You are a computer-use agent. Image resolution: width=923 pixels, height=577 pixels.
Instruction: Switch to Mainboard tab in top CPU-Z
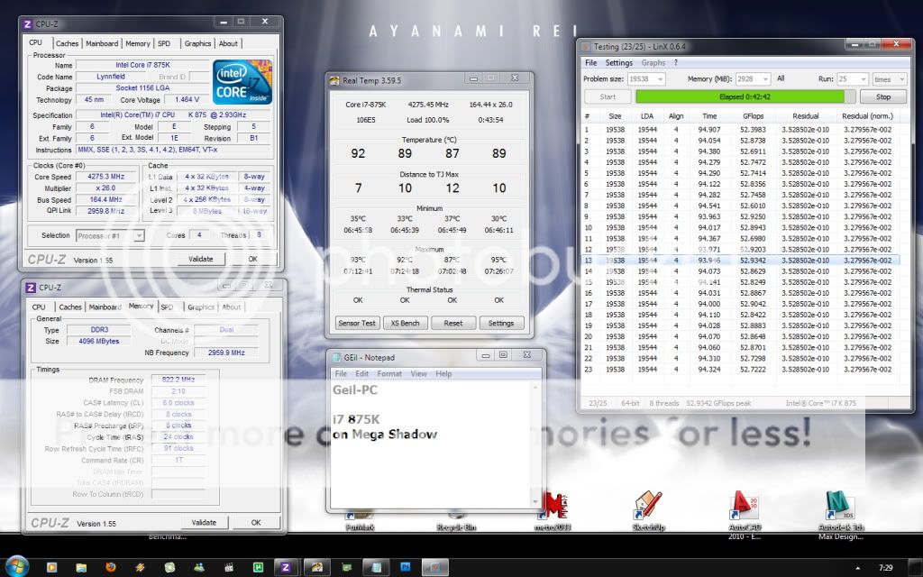click(102, 43)
